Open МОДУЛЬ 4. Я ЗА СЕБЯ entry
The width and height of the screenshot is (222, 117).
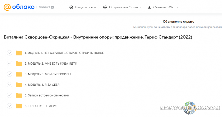[42, 85]
